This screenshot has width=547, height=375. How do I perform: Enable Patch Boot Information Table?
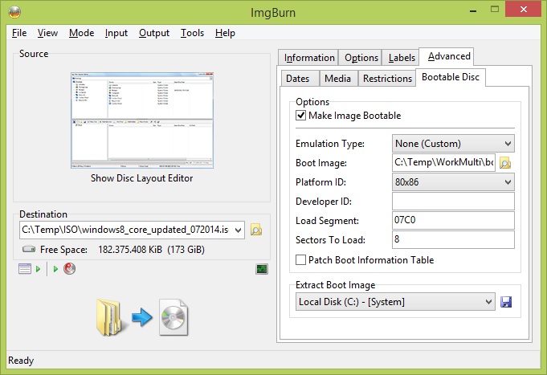300,260
